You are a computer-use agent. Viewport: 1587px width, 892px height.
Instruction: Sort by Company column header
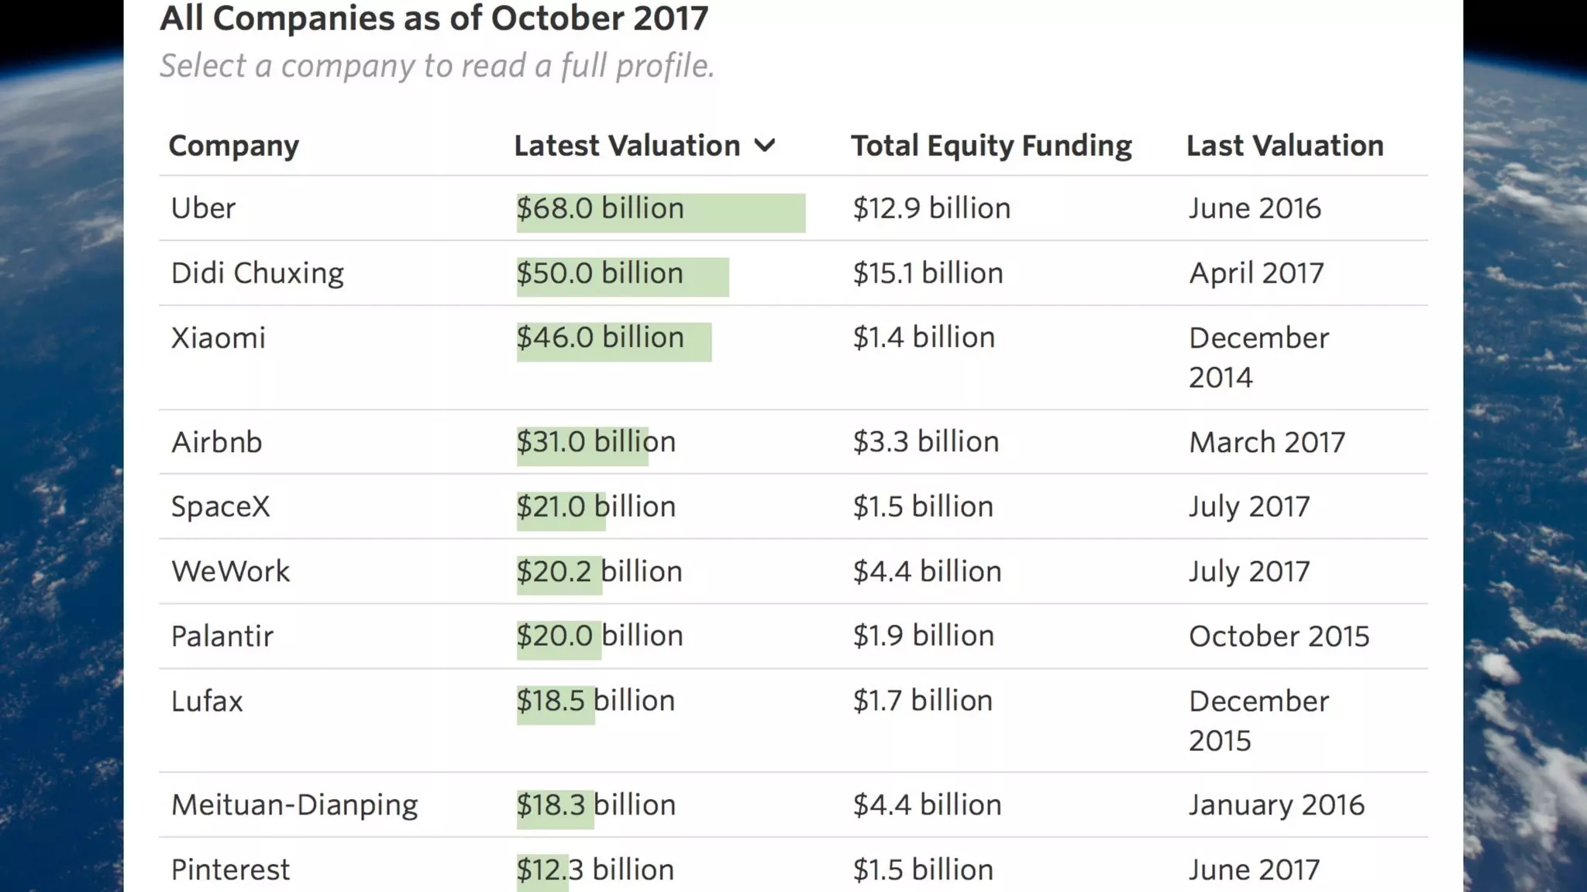pos(233,146)
